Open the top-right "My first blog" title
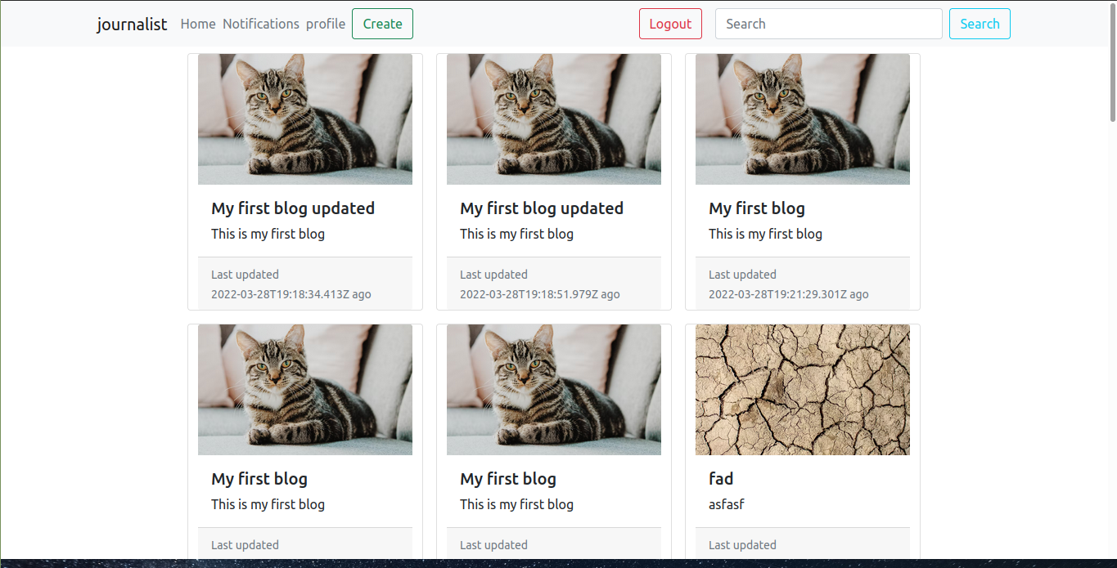This screenshot has width=1117, height=568. coord(757,208)
